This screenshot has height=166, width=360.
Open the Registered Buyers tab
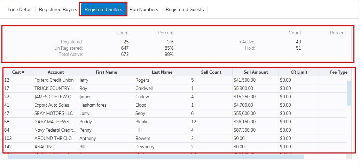pyautogui.click(x=58, y=10)
